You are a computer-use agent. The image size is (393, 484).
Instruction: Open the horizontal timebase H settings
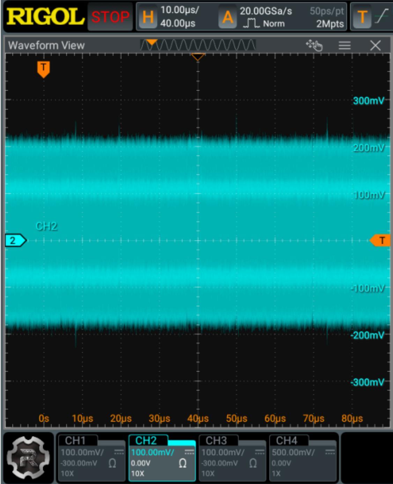click(148, 17)
